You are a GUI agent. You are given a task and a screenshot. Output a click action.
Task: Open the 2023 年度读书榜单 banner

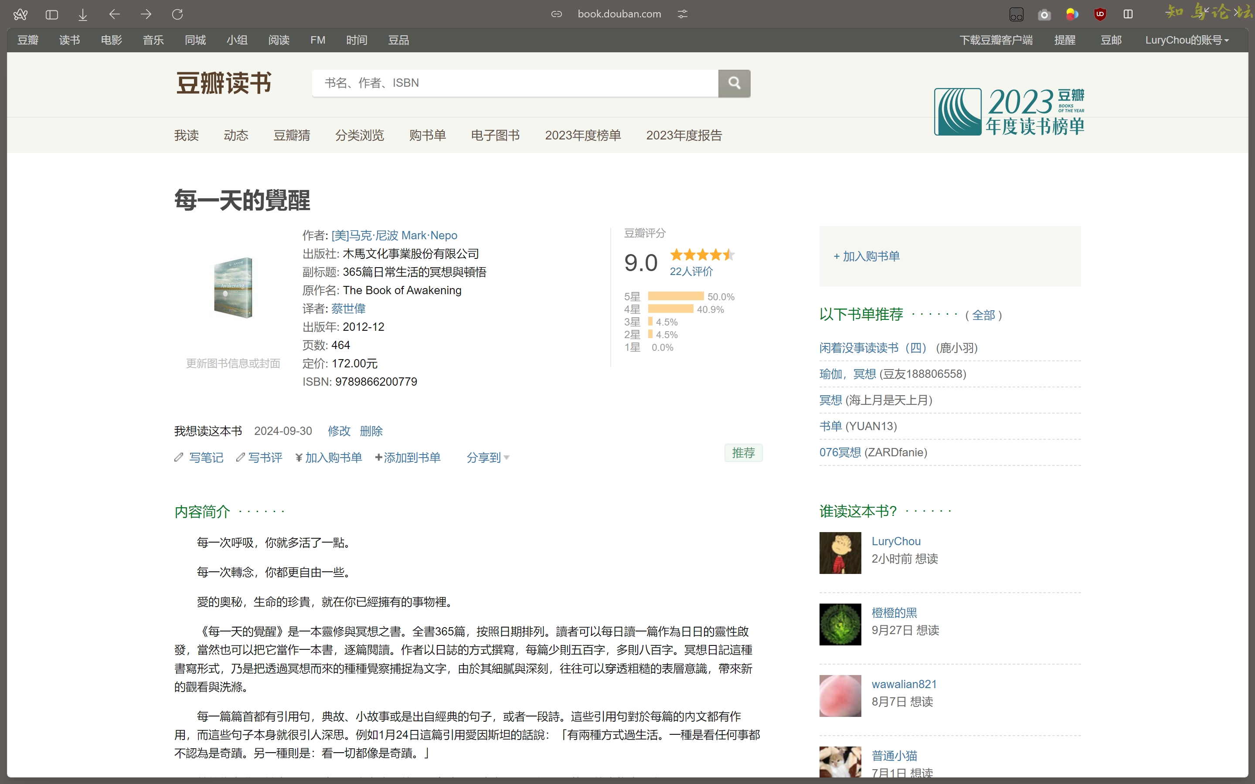coord(1009,112)
